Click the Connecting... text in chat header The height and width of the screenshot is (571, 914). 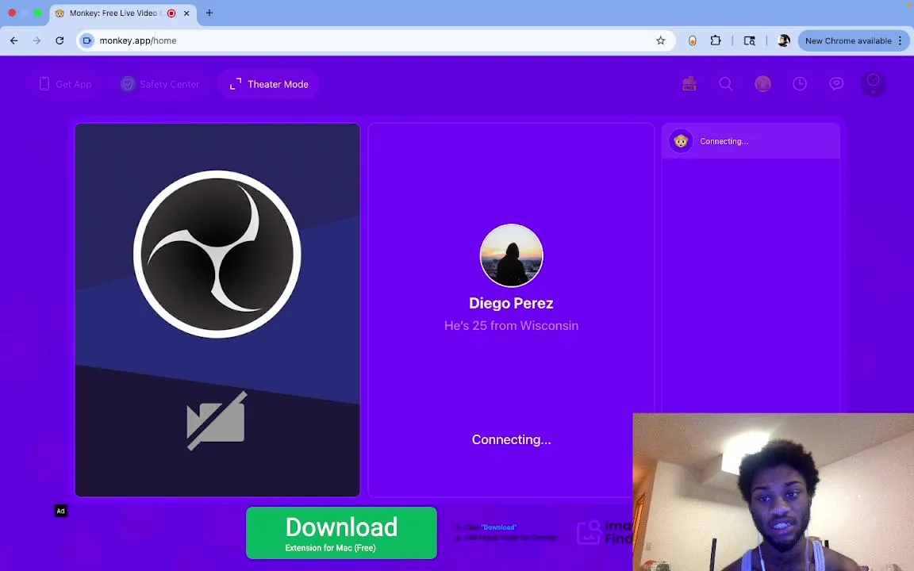[x=724, y=142]
